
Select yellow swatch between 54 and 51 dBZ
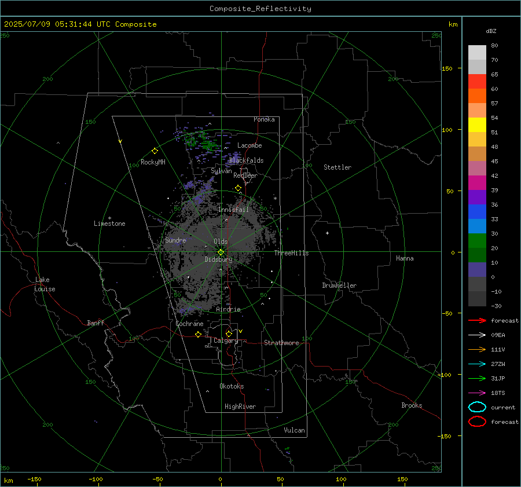pos(477,125)
